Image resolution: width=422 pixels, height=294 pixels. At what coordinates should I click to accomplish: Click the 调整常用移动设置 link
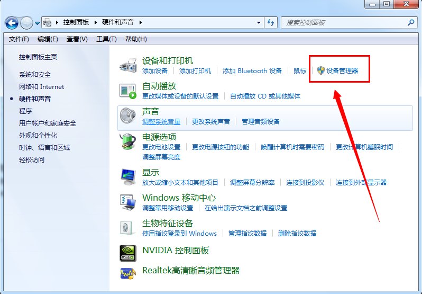(x=168, y=208)
